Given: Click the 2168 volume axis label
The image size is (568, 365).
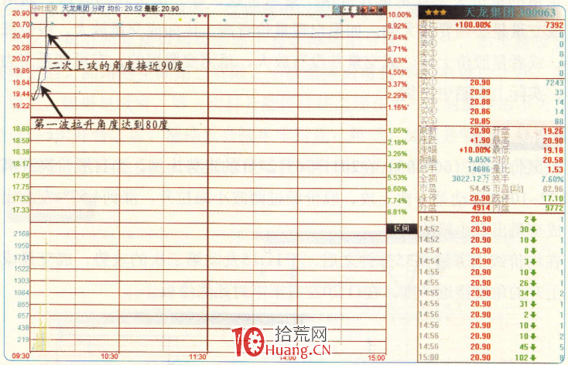Looking at the screenshot, I should point(22,234).
